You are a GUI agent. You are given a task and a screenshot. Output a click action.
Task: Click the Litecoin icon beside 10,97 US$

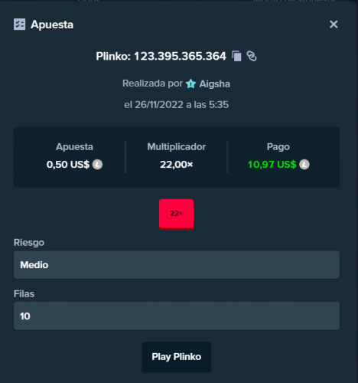(x=304, y=165)
